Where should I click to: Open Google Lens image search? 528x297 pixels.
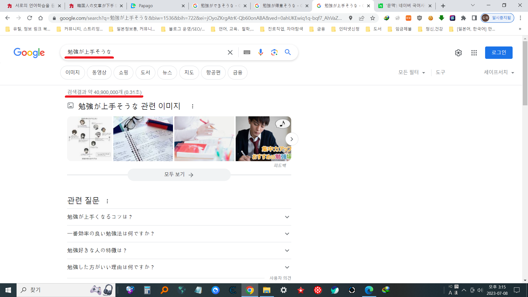274,52
